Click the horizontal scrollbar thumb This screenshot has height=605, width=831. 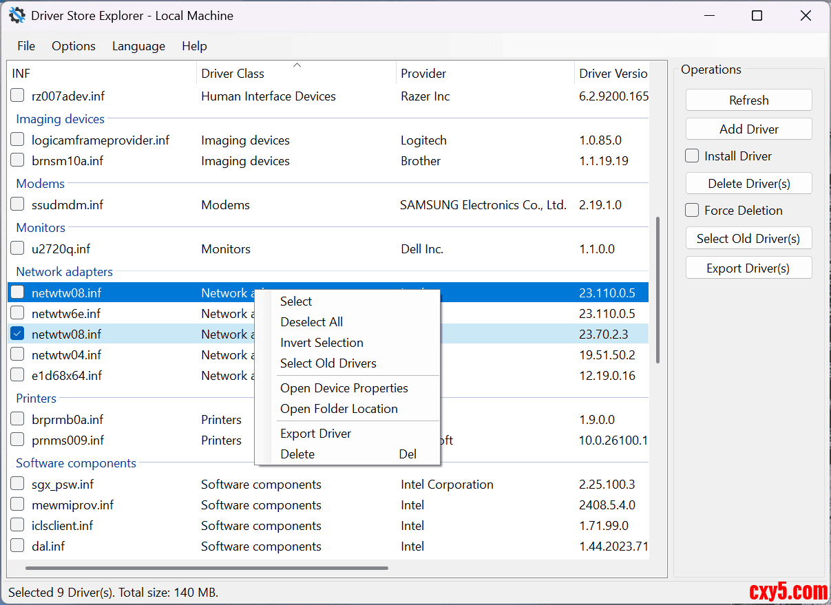(x=207, y=568)
